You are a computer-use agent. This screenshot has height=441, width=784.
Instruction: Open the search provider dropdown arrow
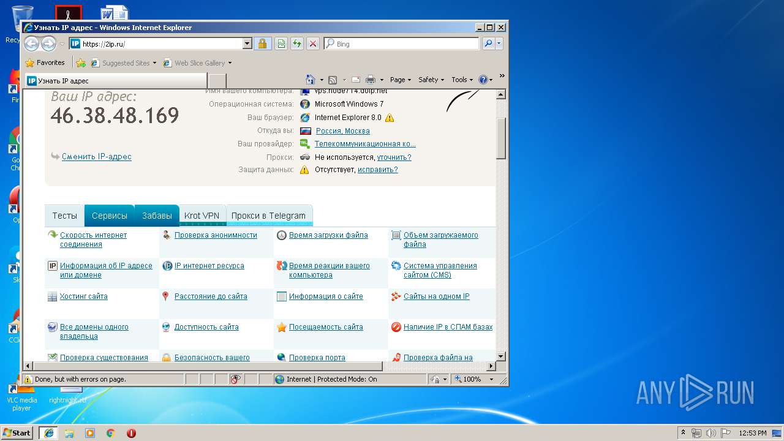point(499,43)
